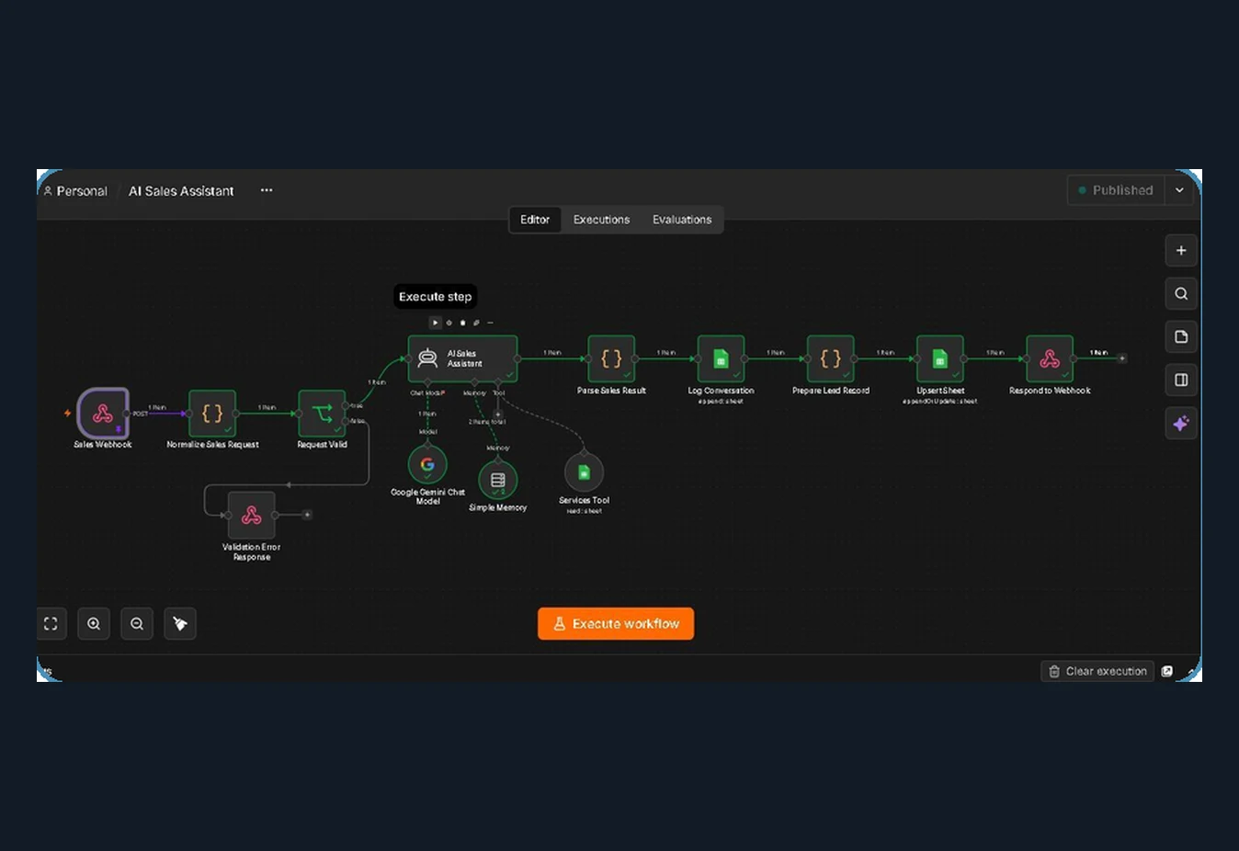Image resolution: width=1239 pixels, height=851 pixels.
Task: Select the Normalize Sales Request code node
Action: point(212,414)
